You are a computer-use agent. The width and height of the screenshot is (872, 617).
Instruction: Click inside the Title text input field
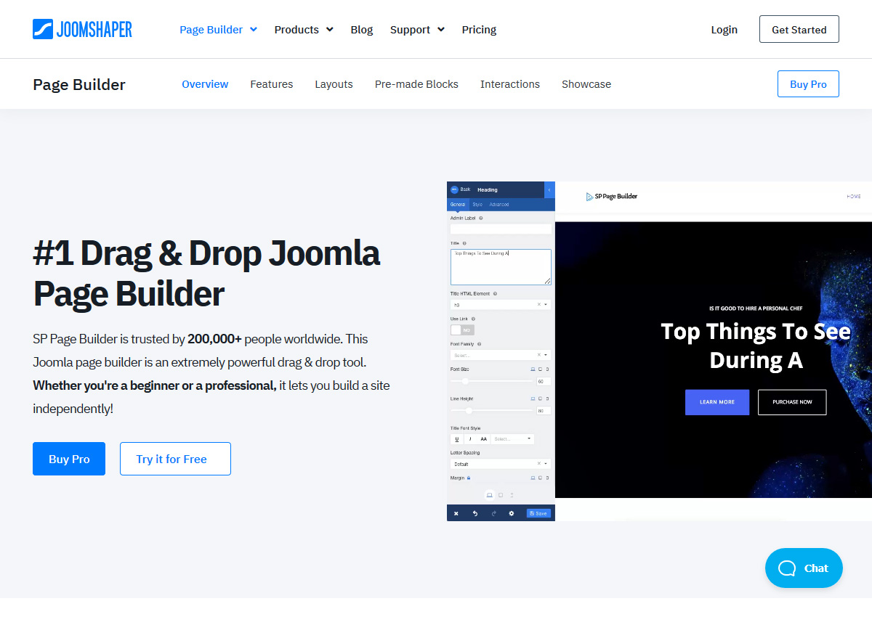click(501, 266)
